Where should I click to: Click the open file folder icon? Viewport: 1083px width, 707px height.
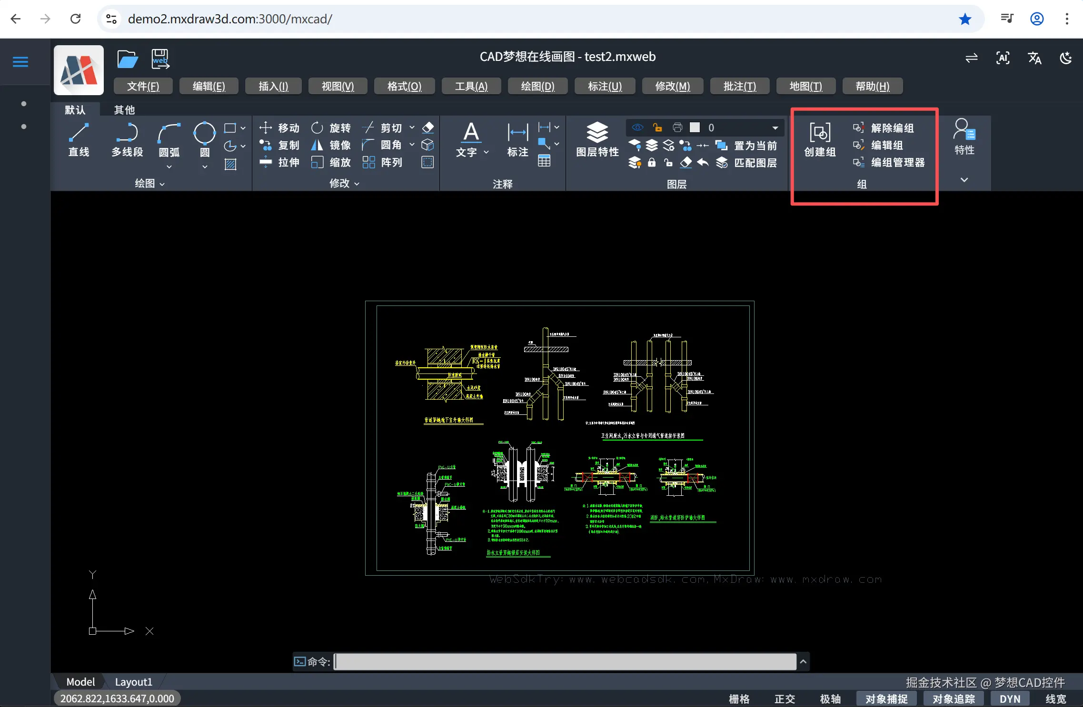[x=127, y=59]
